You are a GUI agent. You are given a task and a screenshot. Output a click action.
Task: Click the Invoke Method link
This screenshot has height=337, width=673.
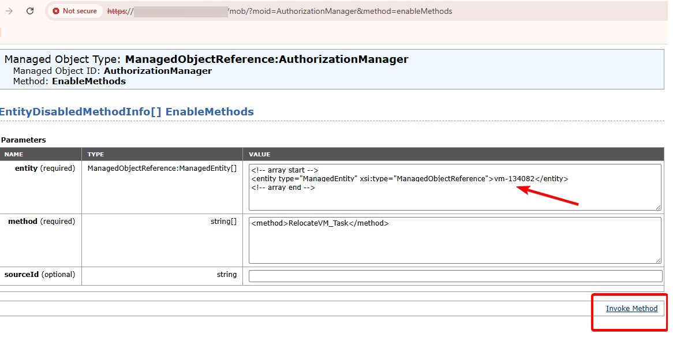point(631,309)
